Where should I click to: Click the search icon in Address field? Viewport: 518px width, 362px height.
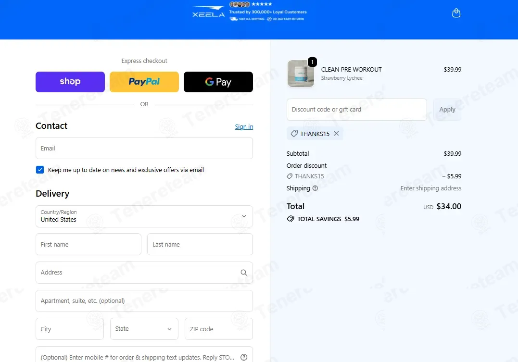click(244, 273)
